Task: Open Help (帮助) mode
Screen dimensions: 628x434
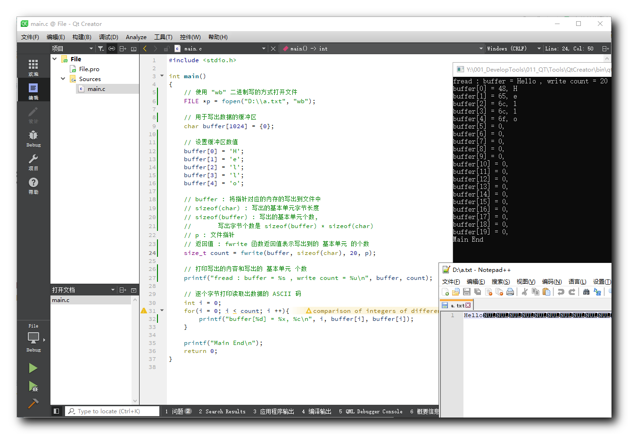Action: (x=33, y=185)
